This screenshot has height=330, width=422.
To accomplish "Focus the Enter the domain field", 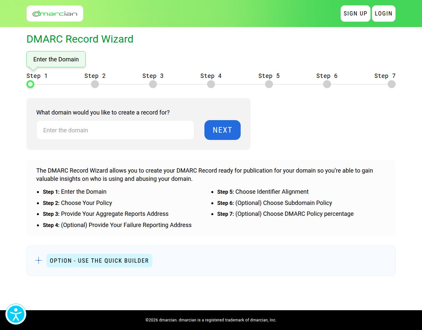I will point(115,130).
